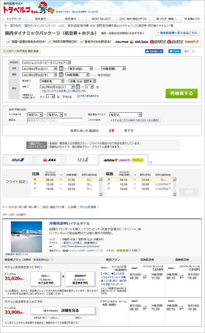Image resolution: width=205 pixels, height=333 pixels.
Task: Open the outbound date calendar picker icon
Action: pos(61,68)
